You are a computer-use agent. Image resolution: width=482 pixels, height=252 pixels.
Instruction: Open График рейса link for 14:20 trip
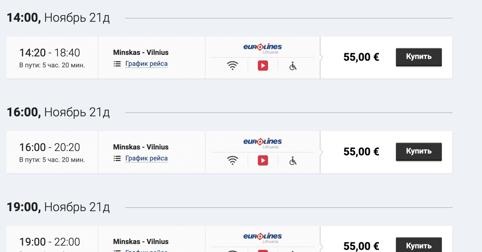point(146,64)
